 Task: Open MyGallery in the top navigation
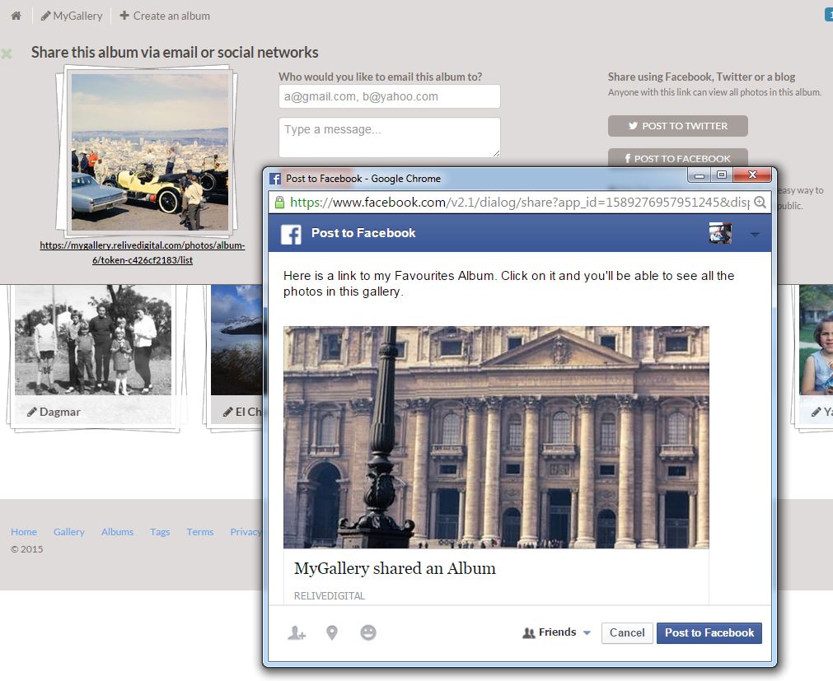point(72,16)
